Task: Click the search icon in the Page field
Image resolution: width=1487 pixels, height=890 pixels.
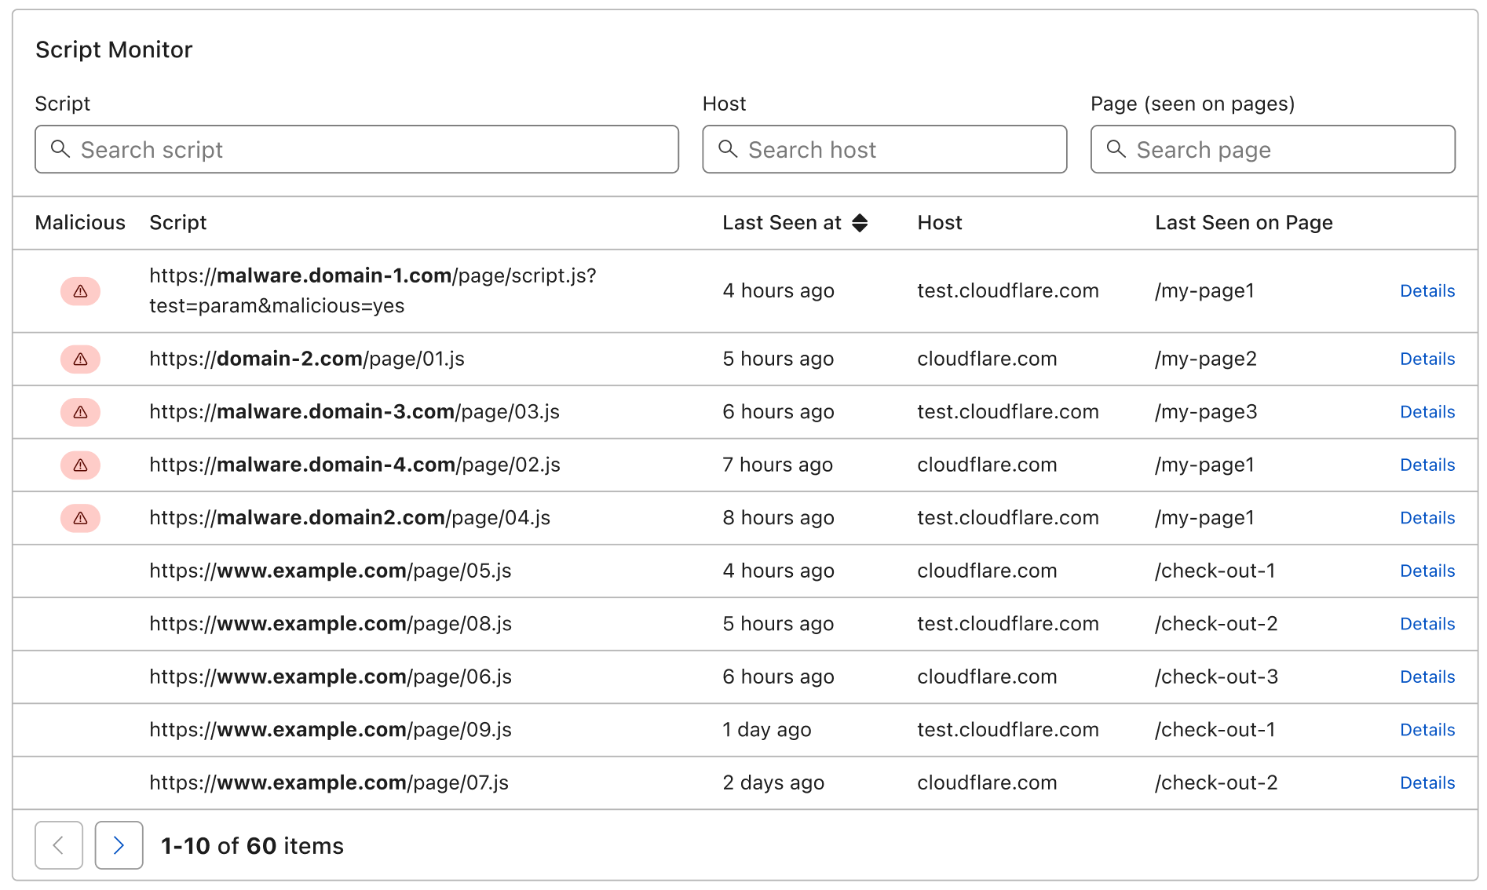Action: tap(1117, 149)
